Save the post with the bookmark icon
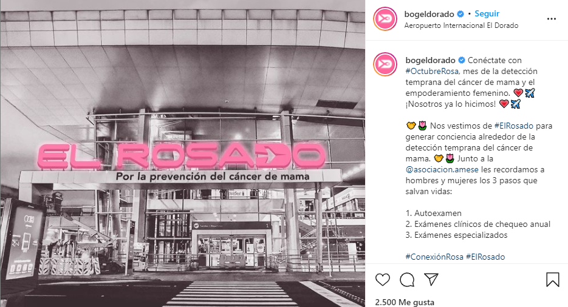 pyautogui.click(x=553, y=280)
